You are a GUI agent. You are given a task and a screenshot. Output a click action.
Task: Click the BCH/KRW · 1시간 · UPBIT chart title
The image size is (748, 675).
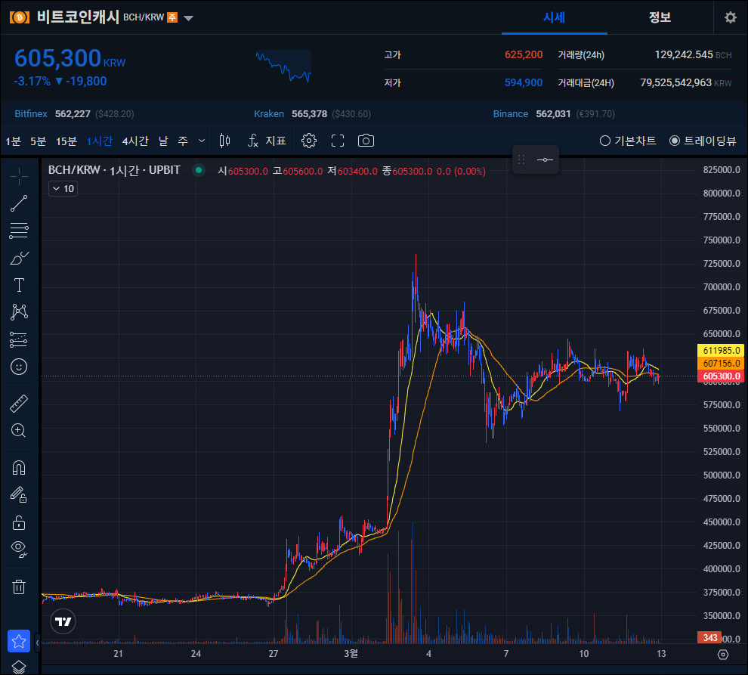[x=114, y=170]
